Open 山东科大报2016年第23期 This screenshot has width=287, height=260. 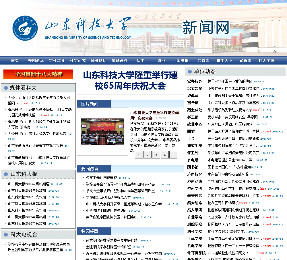pyautogui.click(x=27, y=223)
